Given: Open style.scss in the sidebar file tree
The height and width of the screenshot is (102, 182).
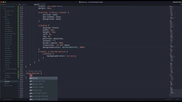Looking at the screenshot, I should pos(7,81).
